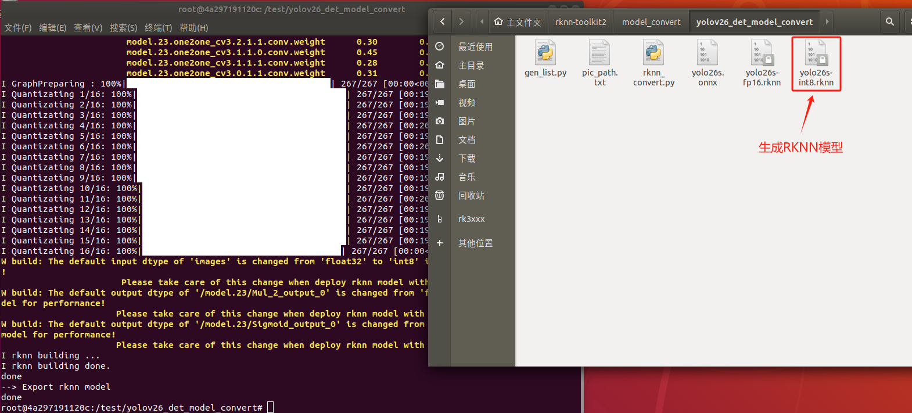
Task: Open 最近使用 in the sidebar
Action: click(x=475, y=46)
